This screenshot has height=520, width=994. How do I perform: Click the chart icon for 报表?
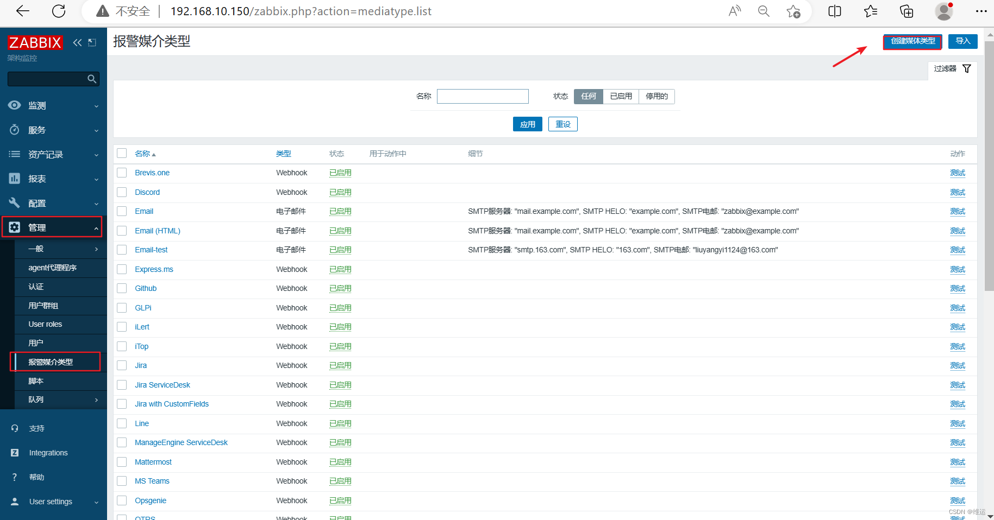[x=15, y=179]
